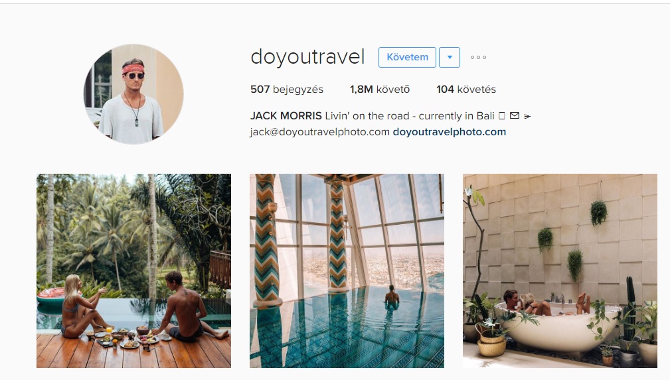
Task: Click the envelope icon in the bio
Action: tap(515, 115)
